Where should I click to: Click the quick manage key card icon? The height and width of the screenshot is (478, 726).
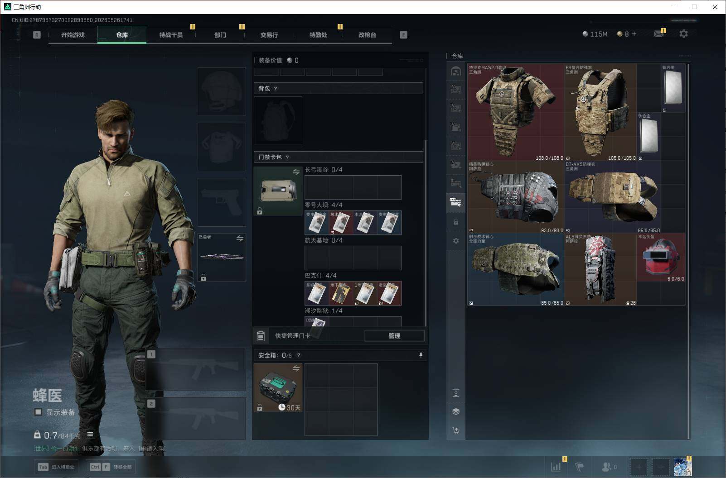click(x=261, y=336)
